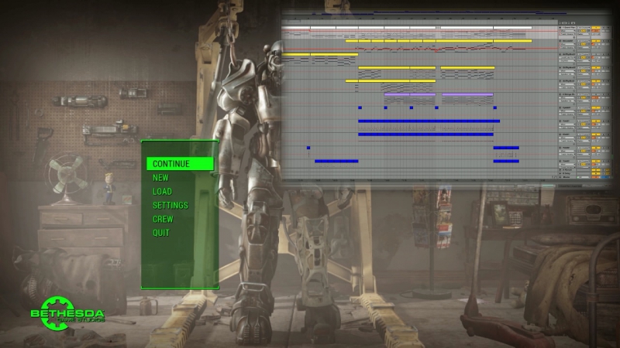
Task: Select the CREW menu entry
Action: [163, 220]
